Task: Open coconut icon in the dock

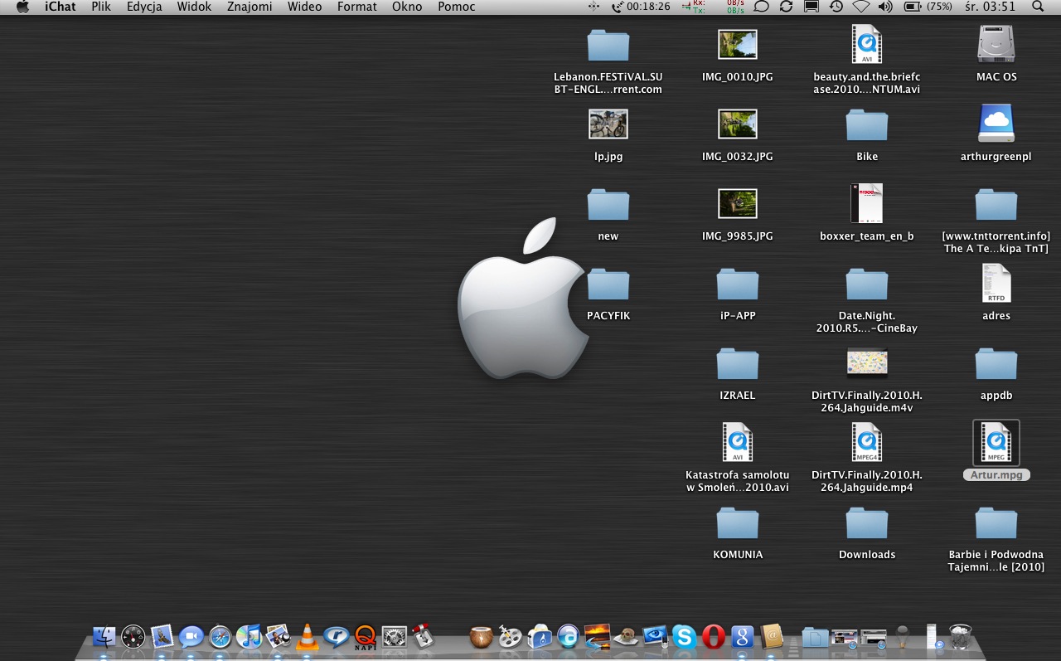Action: coord(481,636)
